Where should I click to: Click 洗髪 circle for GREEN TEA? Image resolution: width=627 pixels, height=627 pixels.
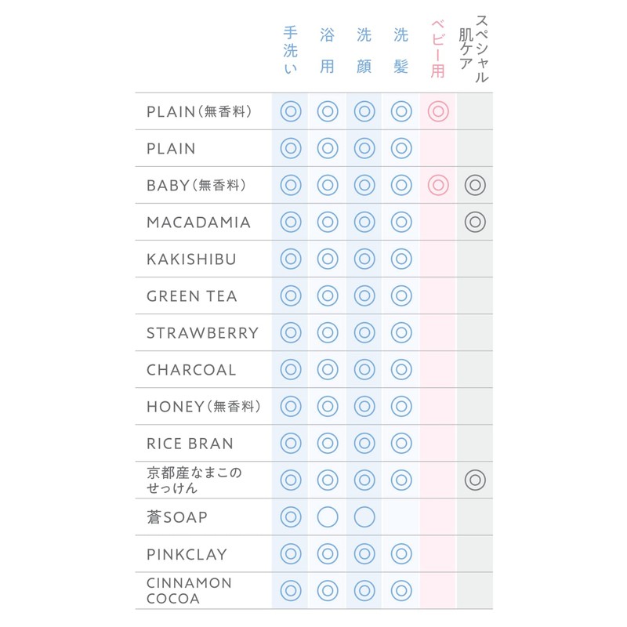401,295
